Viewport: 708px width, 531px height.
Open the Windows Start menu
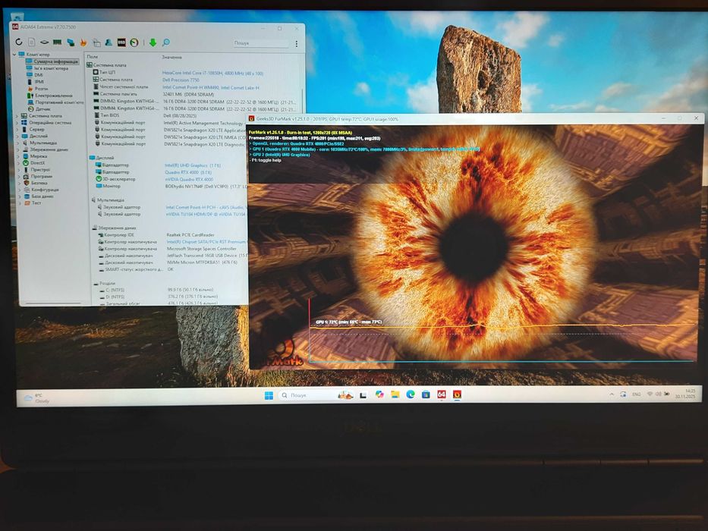tap(269, 395)
